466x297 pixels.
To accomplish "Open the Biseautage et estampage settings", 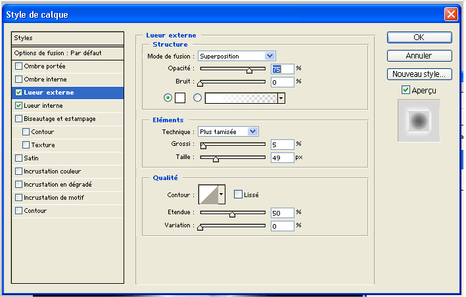I will point(60,119).
